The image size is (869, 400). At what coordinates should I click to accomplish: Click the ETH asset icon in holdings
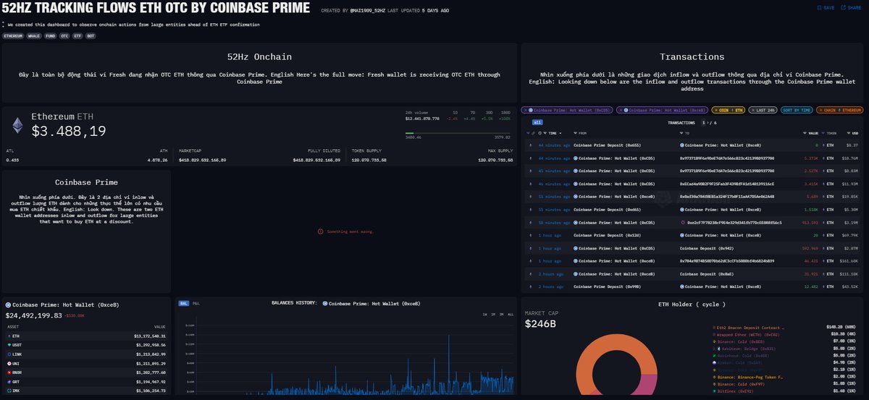coord(9,336)
